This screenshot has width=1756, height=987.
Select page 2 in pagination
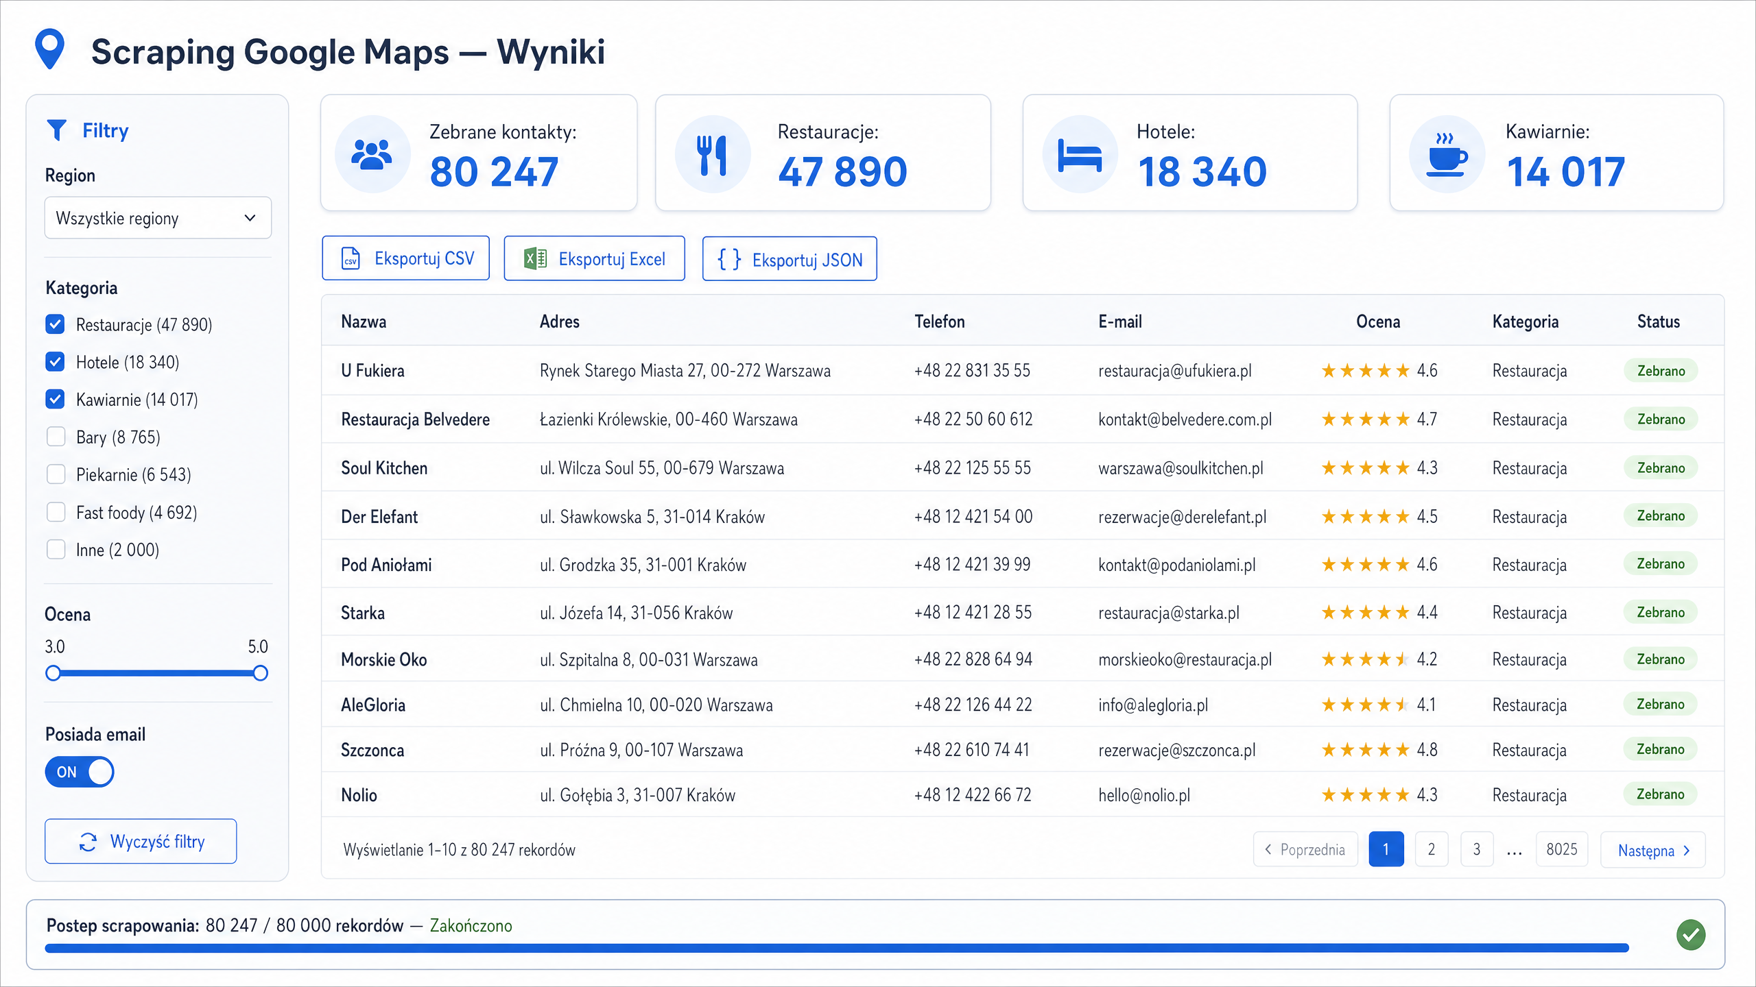click(1432, 849)
